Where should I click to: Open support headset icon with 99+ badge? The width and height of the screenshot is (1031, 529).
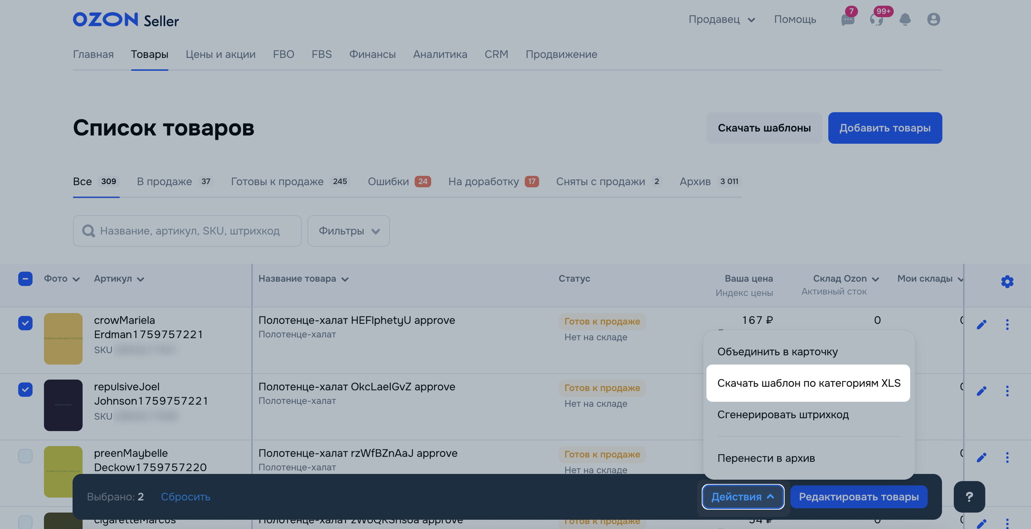[876, 20]
